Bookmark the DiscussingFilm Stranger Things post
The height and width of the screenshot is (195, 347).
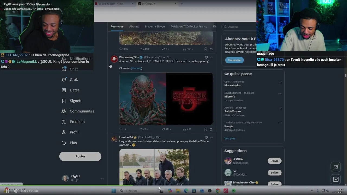point(206,129)
